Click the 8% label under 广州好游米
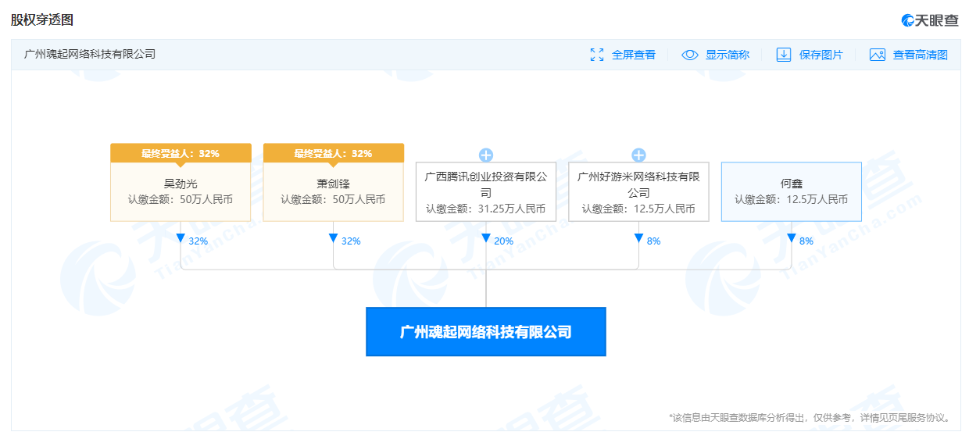Screen dimensions: 969x439 [x=653, y=241]
